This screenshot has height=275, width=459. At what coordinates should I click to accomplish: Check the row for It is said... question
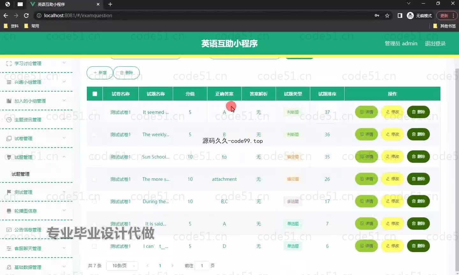click(x=94, y=224)
